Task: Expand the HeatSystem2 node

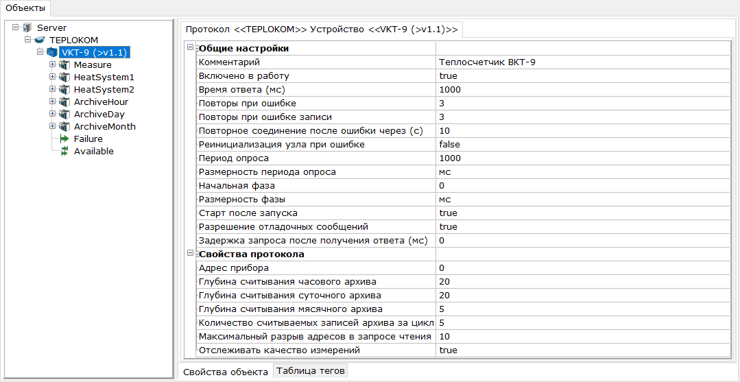Action: click(x=52, y=89)
